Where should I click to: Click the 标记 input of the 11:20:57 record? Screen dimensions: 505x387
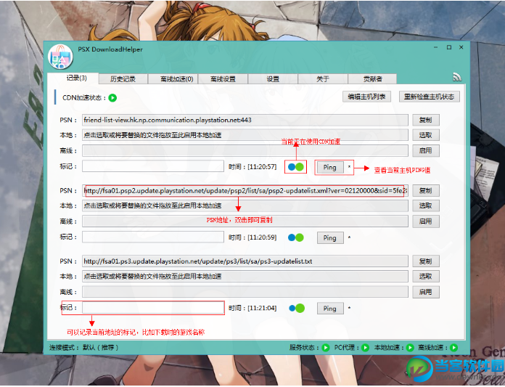tap(153, 166)
